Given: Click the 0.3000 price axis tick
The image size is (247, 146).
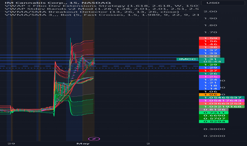Looking at the screenshot, I should 214,129.
